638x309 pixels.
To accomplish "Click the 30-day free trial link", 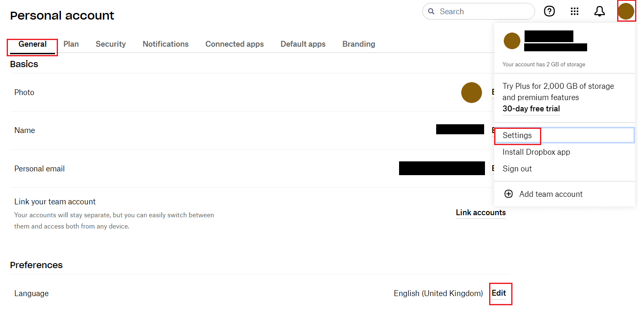I will (x=531, y=109).
